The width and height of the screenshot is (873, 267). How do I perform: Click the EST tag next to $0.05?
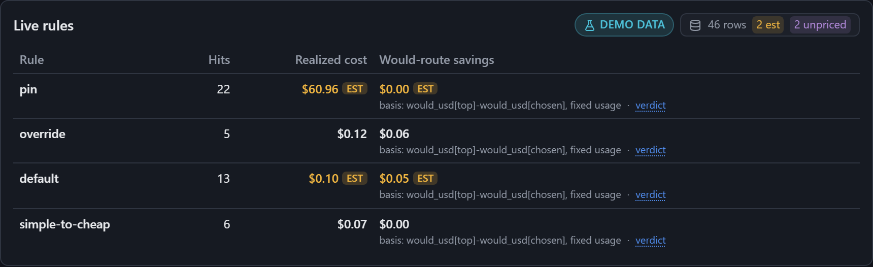click(x=425, y=178)
